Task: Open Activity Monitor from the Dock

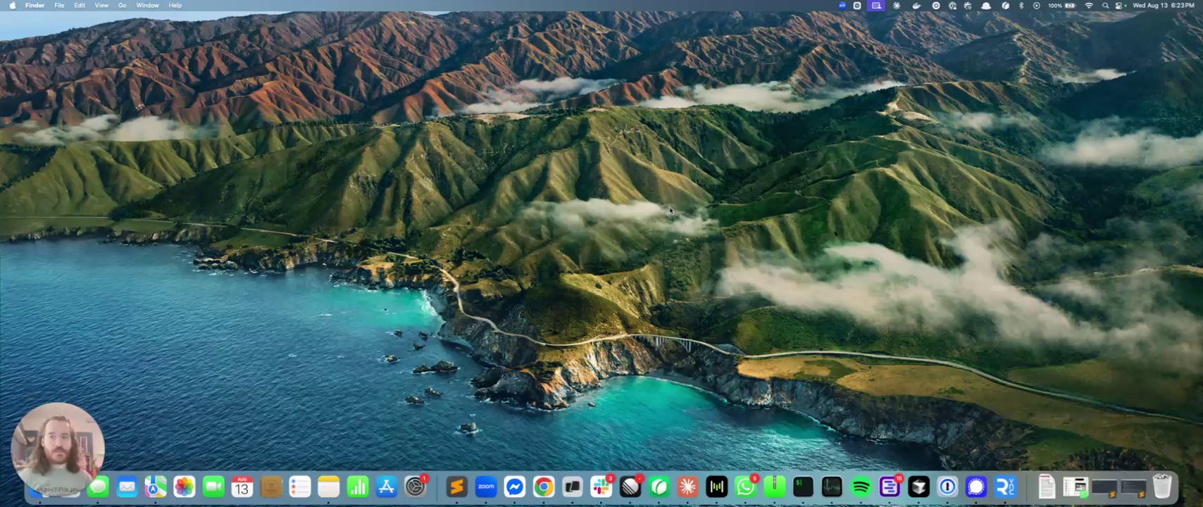Action: pyautogui.click(x=832, y=487)
